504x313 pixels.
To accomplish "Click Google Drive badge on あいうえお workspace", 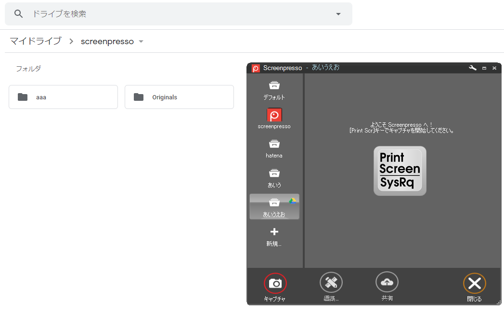I will (x=293, y=201).
